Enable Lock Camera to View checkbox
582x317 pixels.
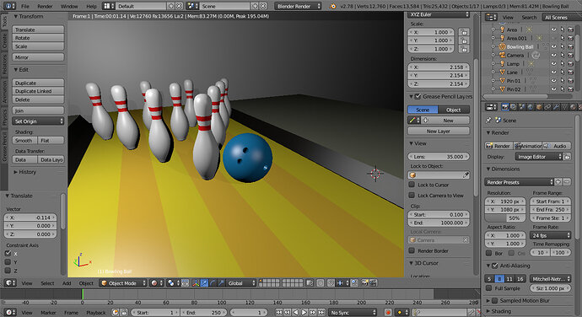[412, 196]
